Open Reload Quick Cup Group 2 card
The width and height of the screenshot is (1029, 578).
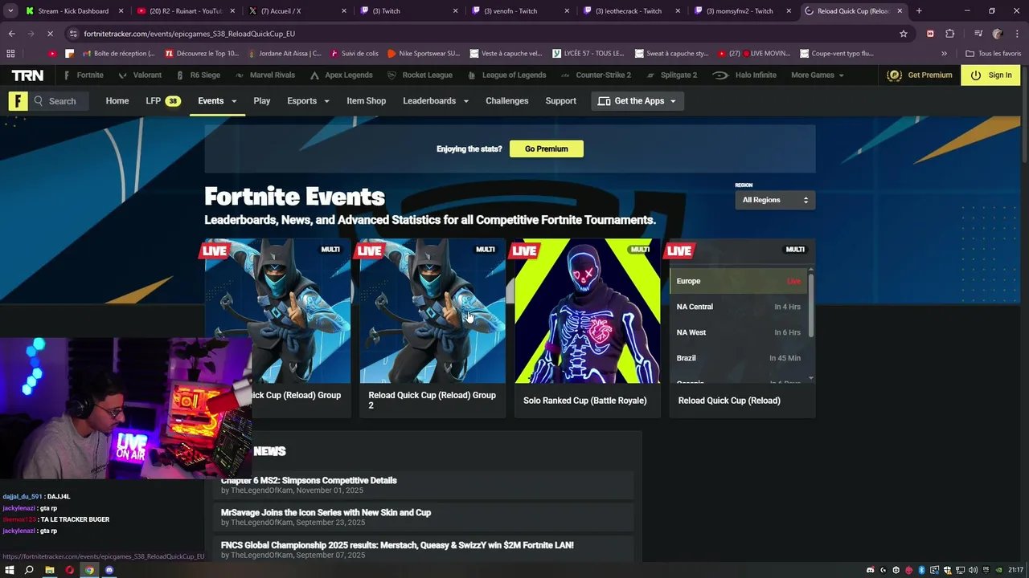(433, 328)
